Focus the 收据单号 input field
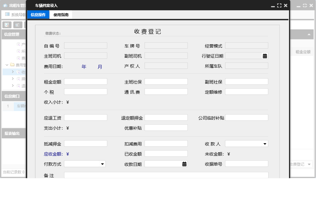The height and width of the screenshot is (206, 316). tap(246, 164)
